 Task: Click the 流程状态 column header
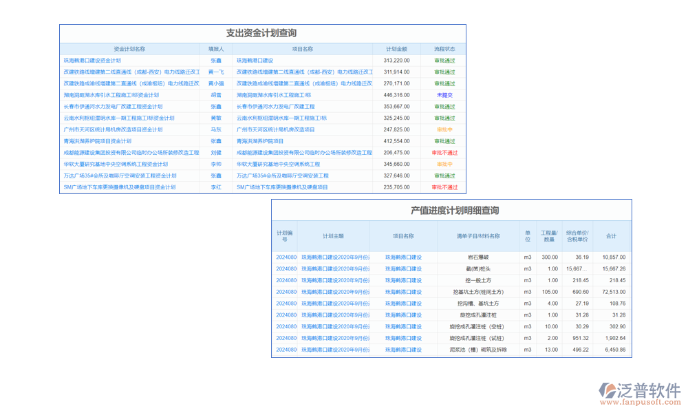pyautogui.click(x=444, y=48)
